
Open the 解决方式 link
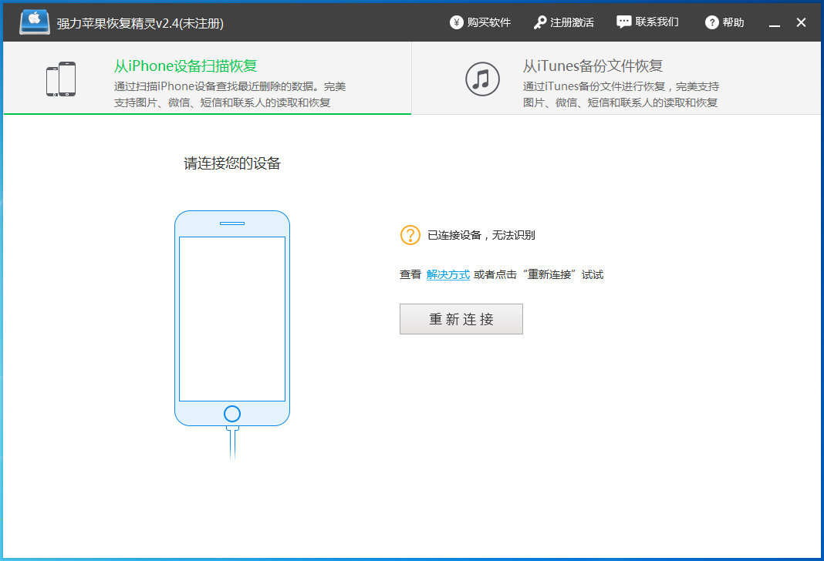click(x=448, y=274)
